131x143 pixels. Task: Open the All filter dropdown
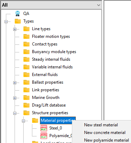(x=51, y=5)
